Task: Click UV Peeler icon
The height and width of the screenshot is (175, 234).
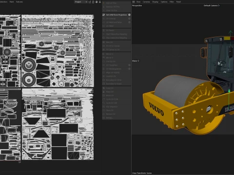Action: 104,30
